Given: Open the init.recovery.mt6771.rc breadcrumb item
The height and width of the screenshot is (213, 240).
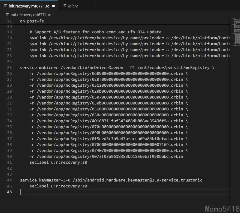Looking at the screenshot, I should pos(31,15).
